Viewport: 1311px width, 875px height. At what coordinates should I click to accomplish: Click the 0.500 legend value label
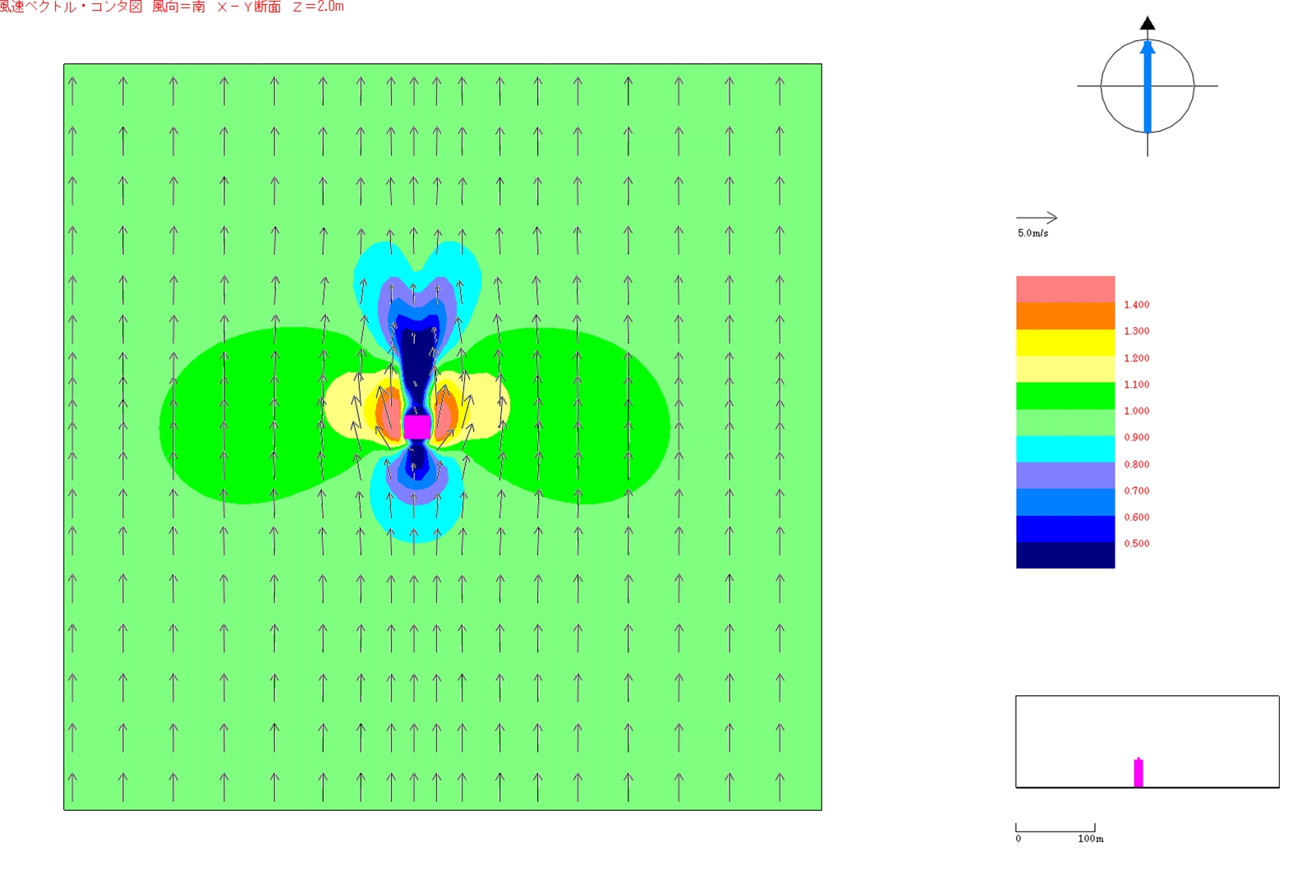(1136, 544)
